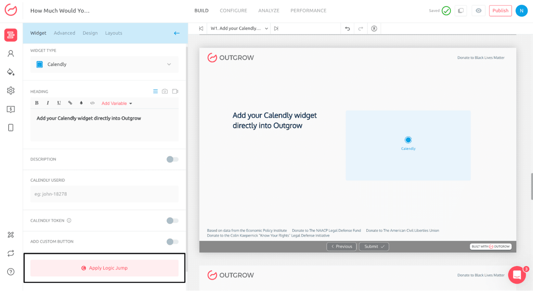Image resolution: width=533 pixels, height=291 pixels.
Task: Click the undo arrow in the toolbar
Action: [347, 29]
